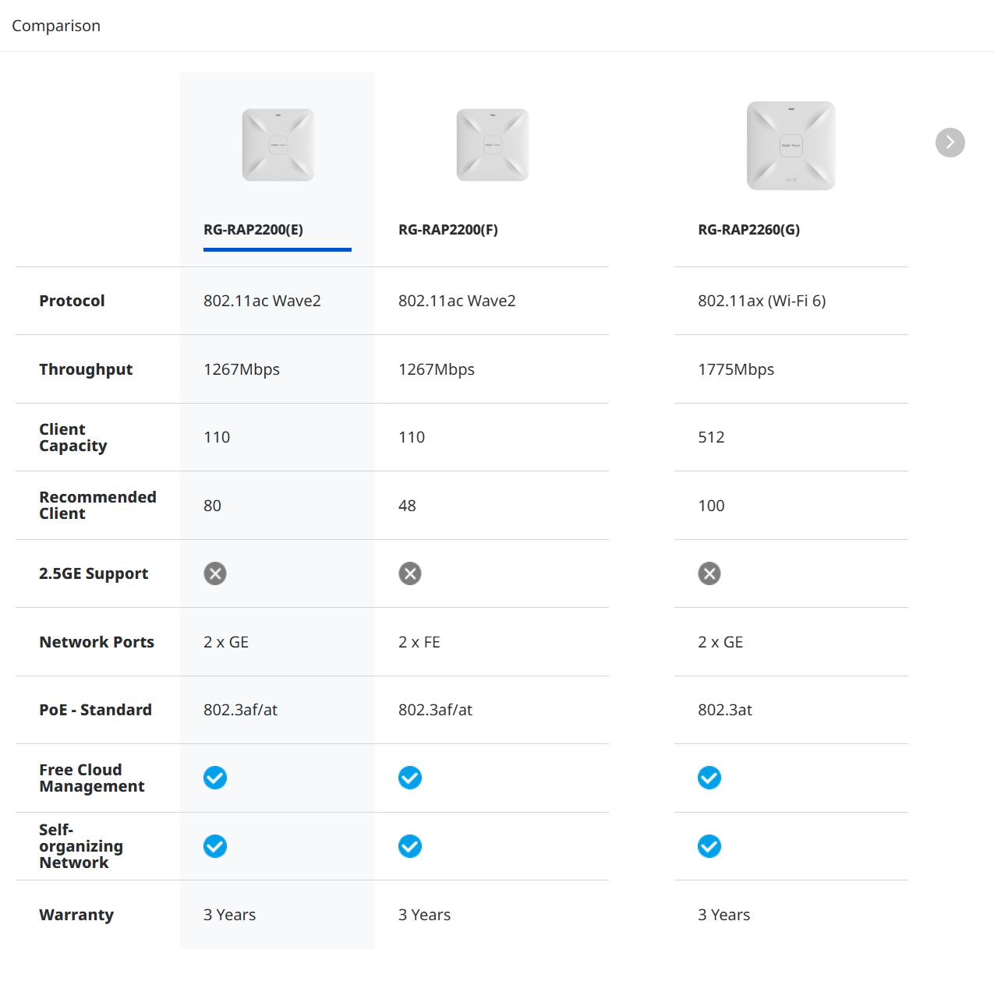This screenshot has height=995, width=994.
Task: Click 2.5GE Support cross icon for RG-RAP2200(E)
Action: click(215, 574)
